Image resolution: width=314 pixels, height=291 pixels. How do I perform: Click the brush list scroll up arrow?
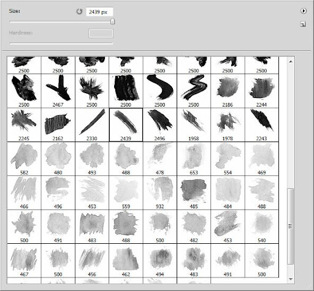coord(291,61)
